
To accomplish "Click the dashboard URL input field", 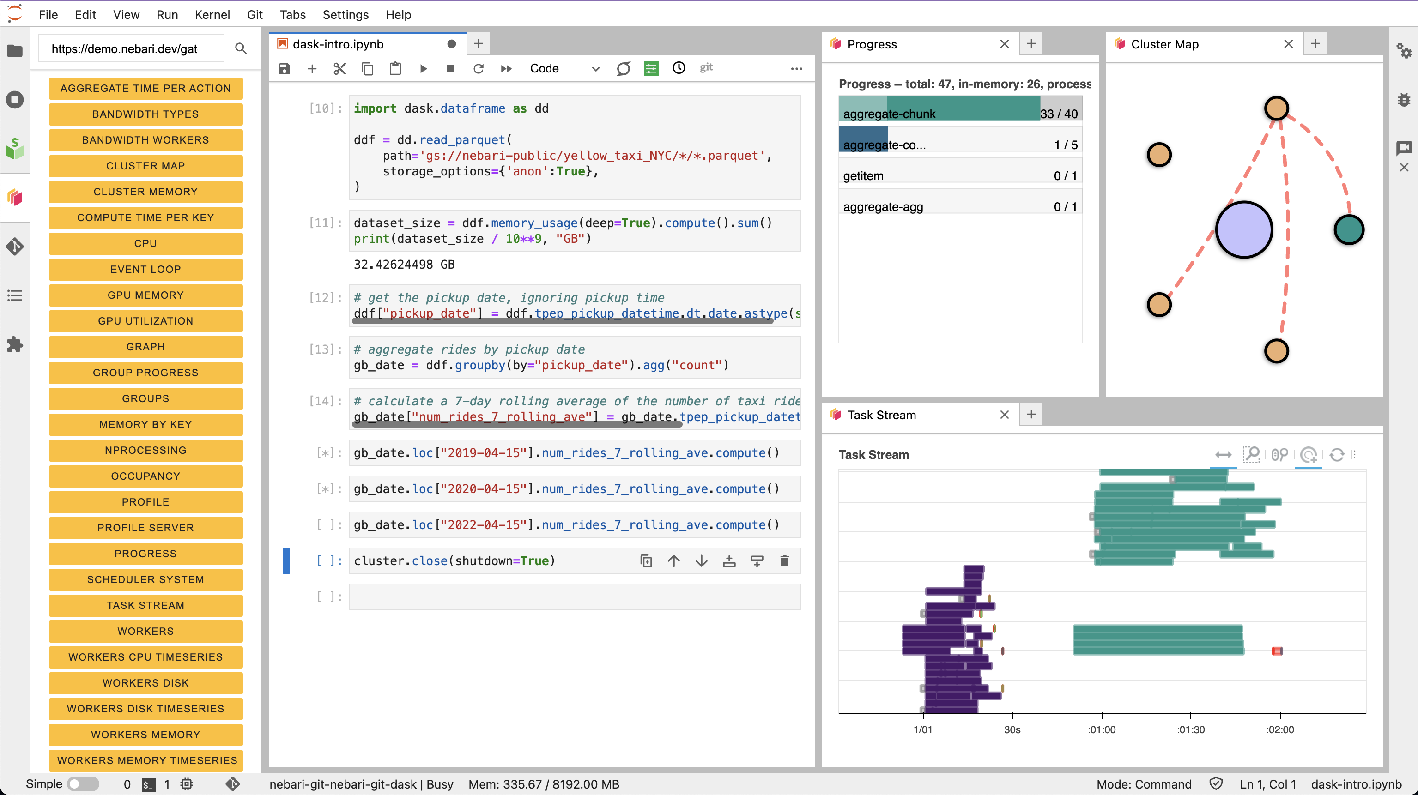I will tap(130, 48).
